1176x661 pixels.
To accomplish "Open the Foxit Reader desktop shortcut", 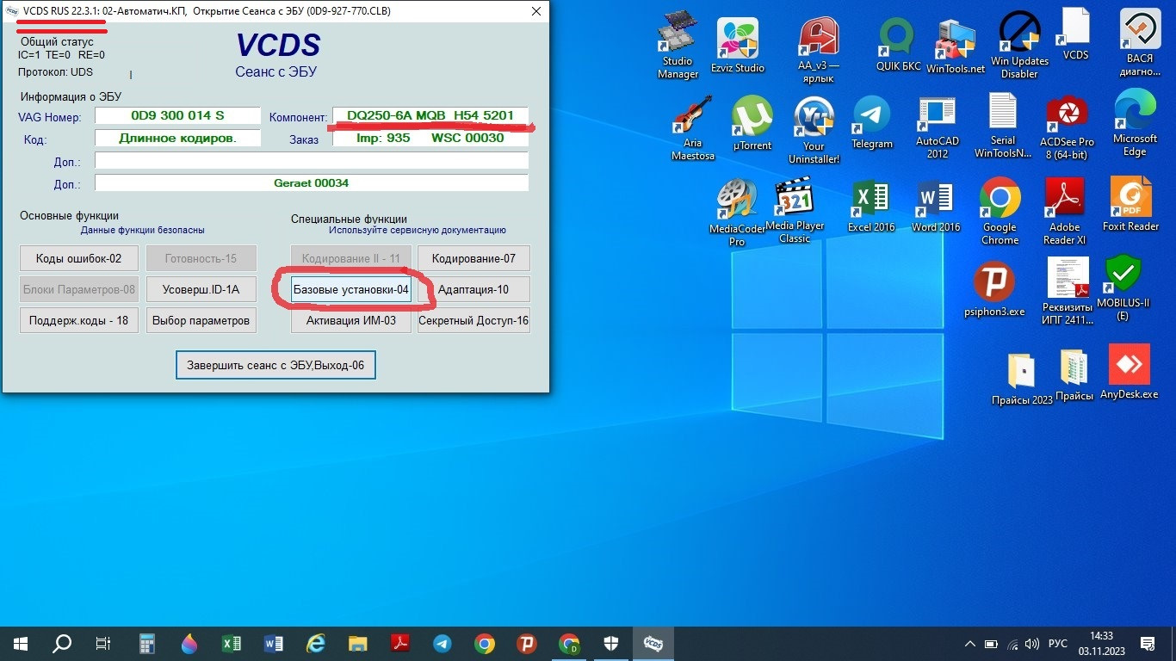I will [1130, 204].
